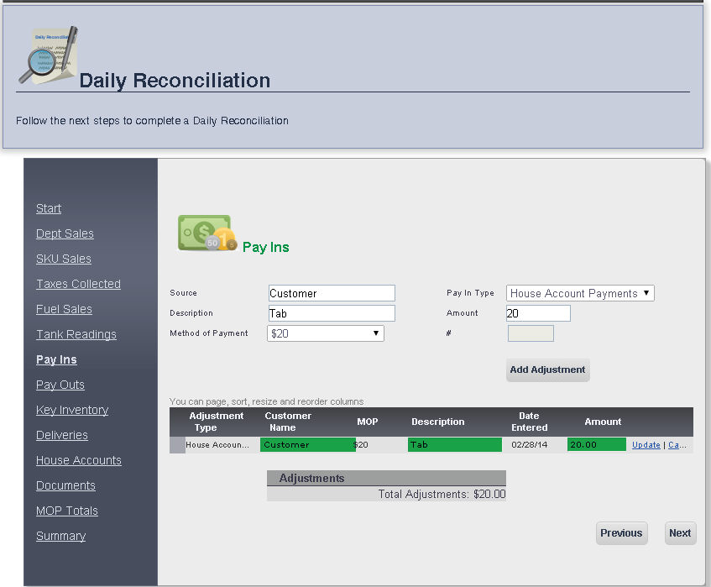Open Pay Outs step
Image resolution: width=711 pixels, height=587 pixels.
pyautogui.click(x=60, y=385)
